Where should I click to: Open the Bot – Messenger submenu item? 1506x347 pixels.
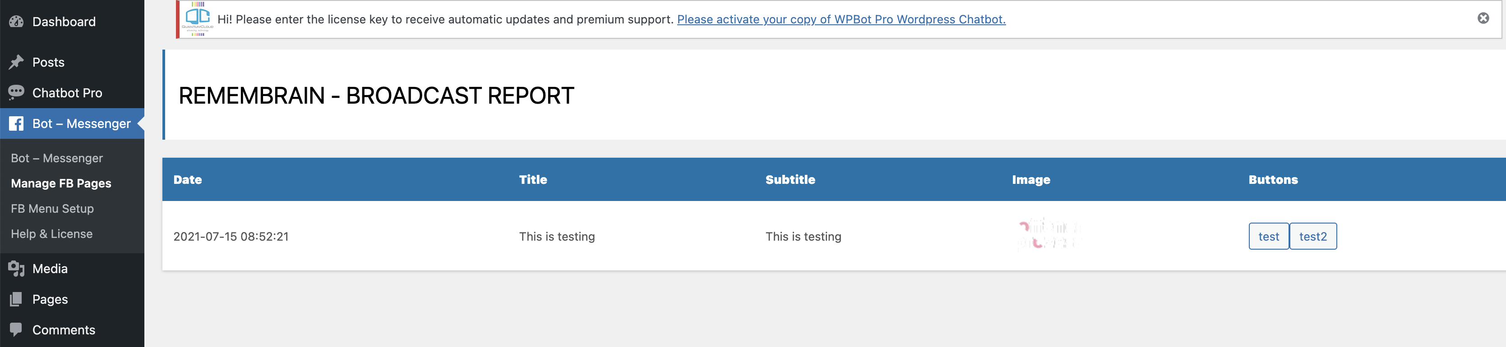[x=57, y=158]
